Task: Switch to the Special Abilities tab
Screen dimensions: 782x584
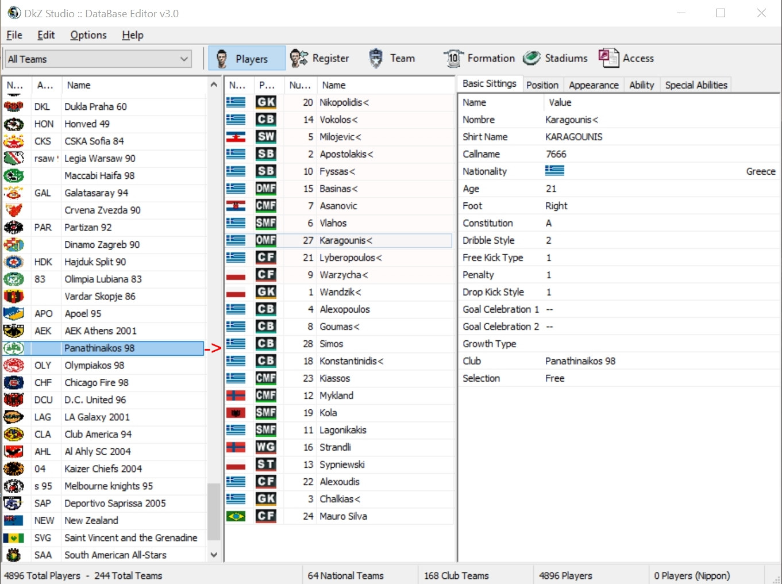Action: click(x=696, y=85)
